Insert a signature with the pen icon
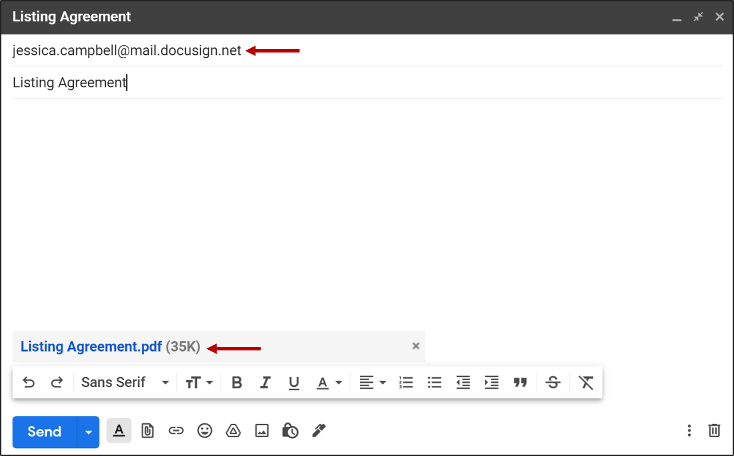The height and width of the screenshot is (456, 734). coord(318,431)
